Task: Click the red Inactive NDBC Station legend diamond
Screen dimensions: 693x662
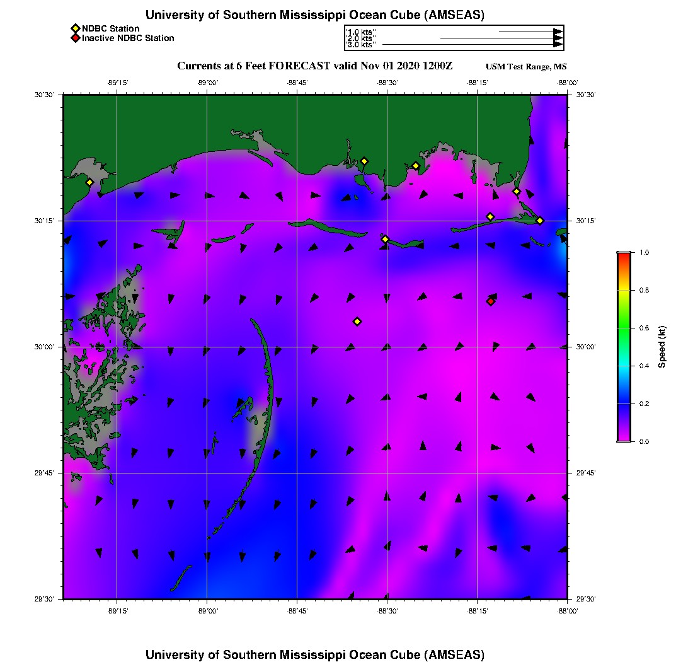Action: 76,38
